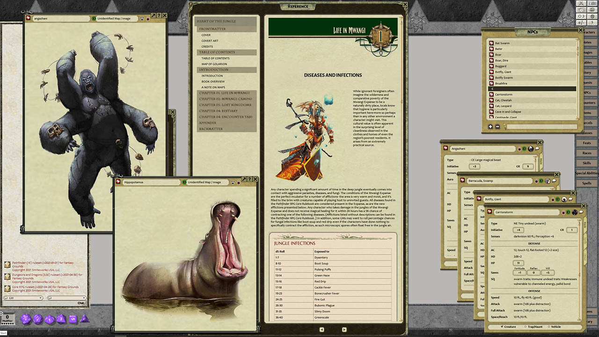The width and height of the screenshot is (599, 337).
Task: Roll the purple d12 die
Action: click(x=38, y=319)
